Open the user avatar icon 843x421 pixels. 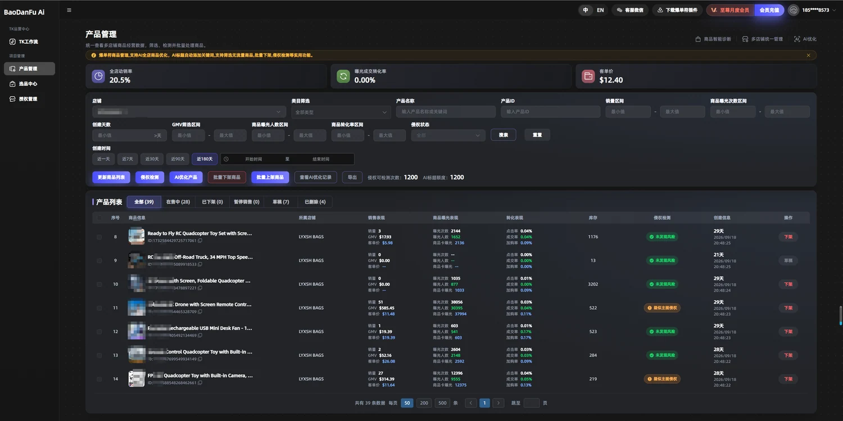793,10
